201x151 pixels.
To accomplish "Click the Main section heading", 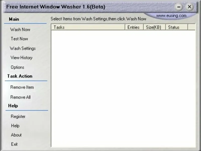I will [14, 19].
